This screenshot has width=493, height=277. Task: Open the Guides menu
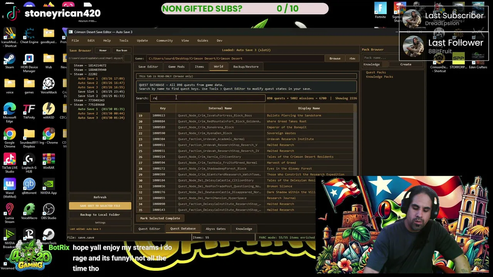click(203, 40)
